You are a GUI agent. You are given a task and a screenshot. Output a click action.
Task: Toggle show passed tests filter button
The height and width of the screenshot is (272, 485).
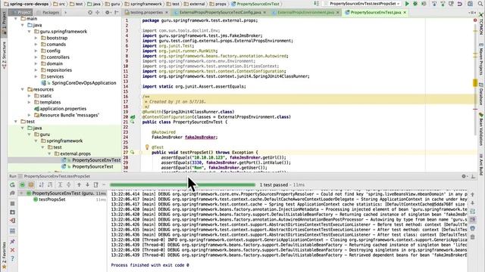[x=22, y=184]
